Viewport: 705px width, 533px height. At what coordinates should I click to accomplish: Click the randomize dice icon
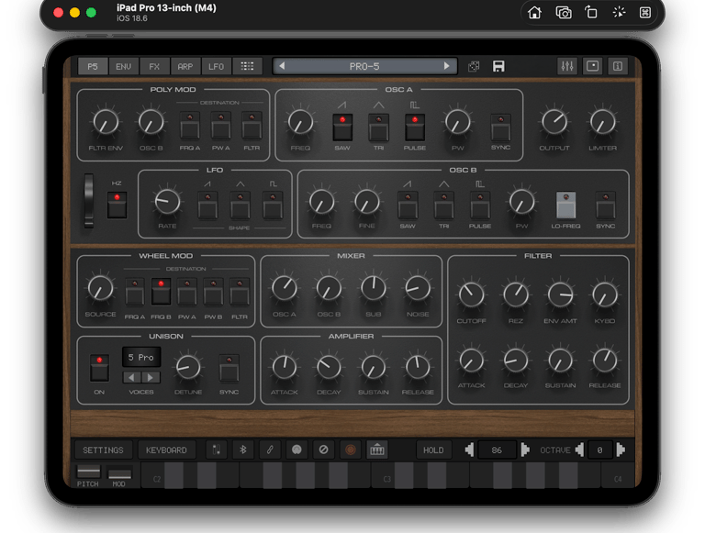point(474,66)
